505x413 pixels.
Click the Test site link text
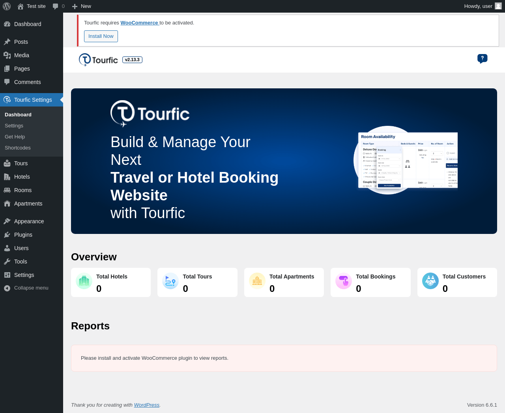point(36,6)
